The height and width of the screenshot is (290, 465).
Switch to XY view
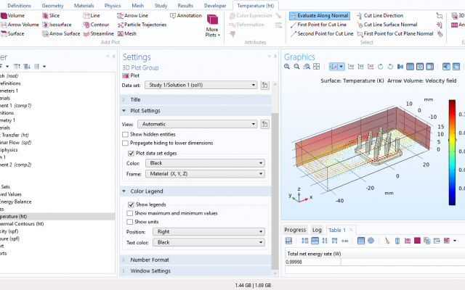[351, 67]
